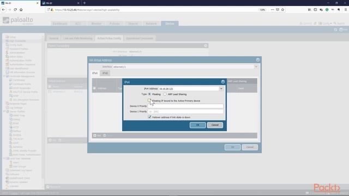Click Add icon in HA Virtual Address grid

95,136
